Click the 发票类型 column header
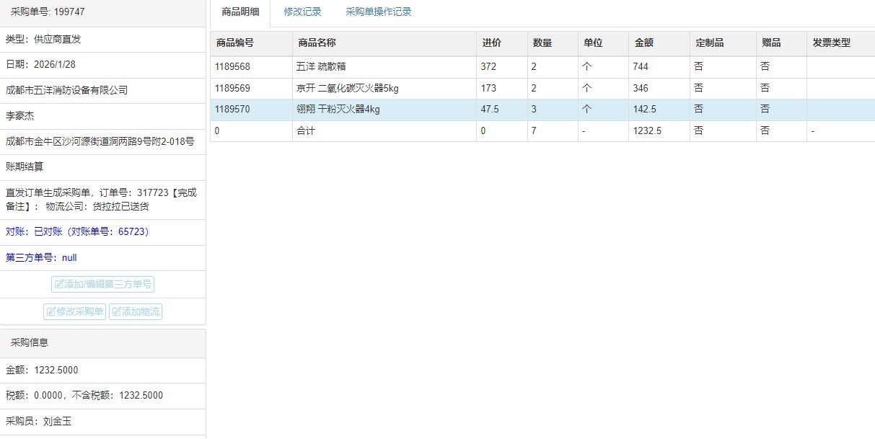875x439 pixels. click(x=832, y=43)
